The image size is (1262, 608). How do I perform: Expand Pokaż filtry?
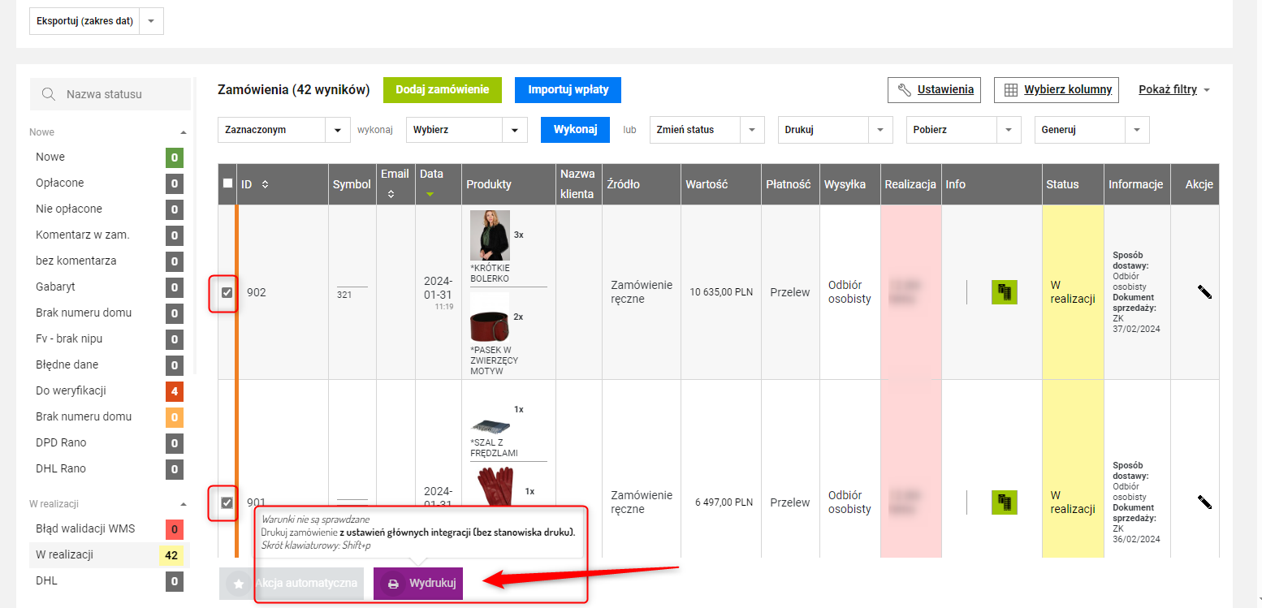coord(1174,89)
